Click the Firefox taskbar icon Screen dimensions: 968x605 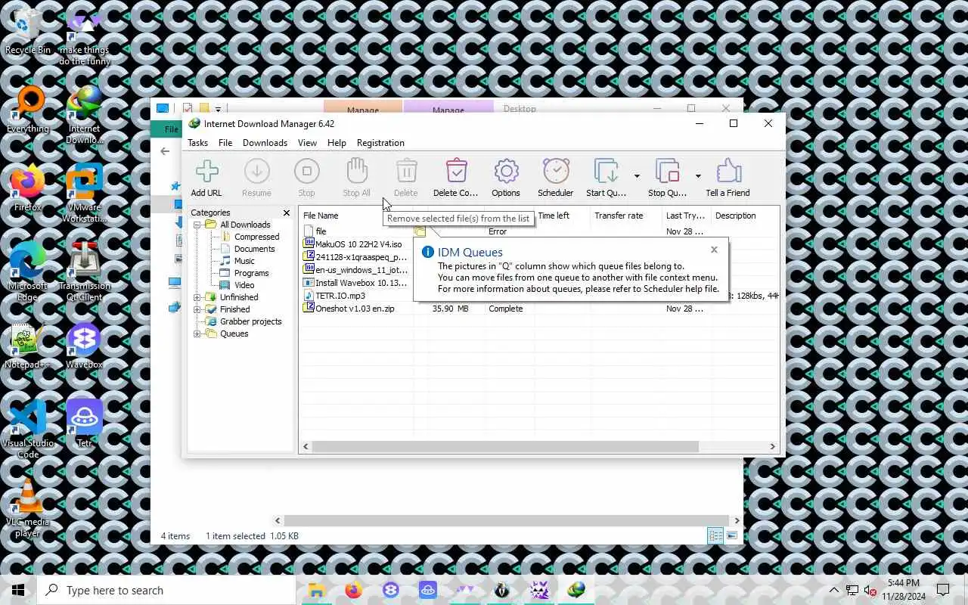(x=353, y=590)
